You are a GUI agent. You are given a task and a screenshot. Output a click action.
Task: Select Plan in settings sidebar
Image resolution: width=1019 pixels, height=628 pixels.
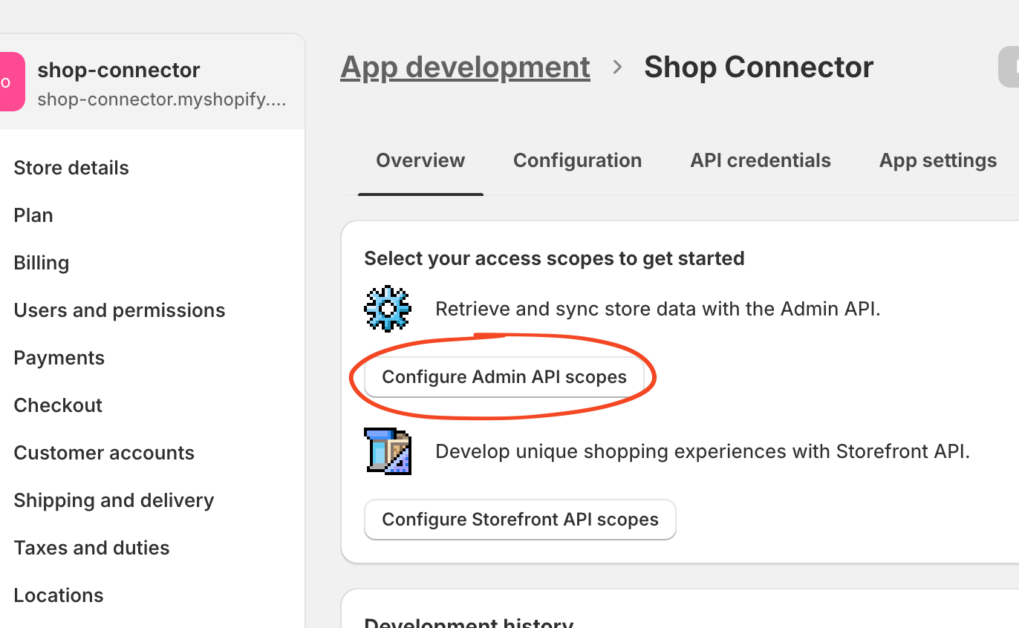tap(33, 215)
